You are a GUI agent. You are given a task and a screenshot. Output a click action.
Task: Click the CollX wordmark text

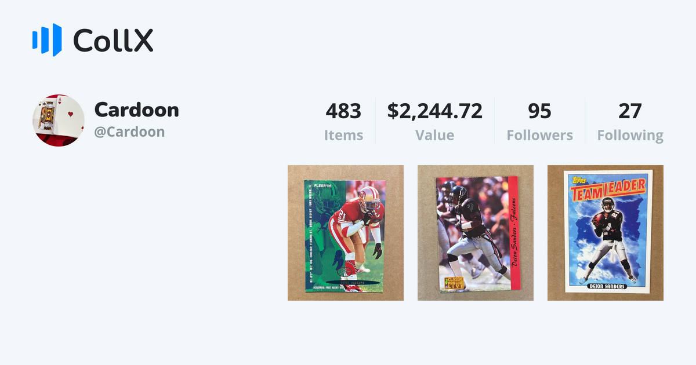click(x=114, y=41)
